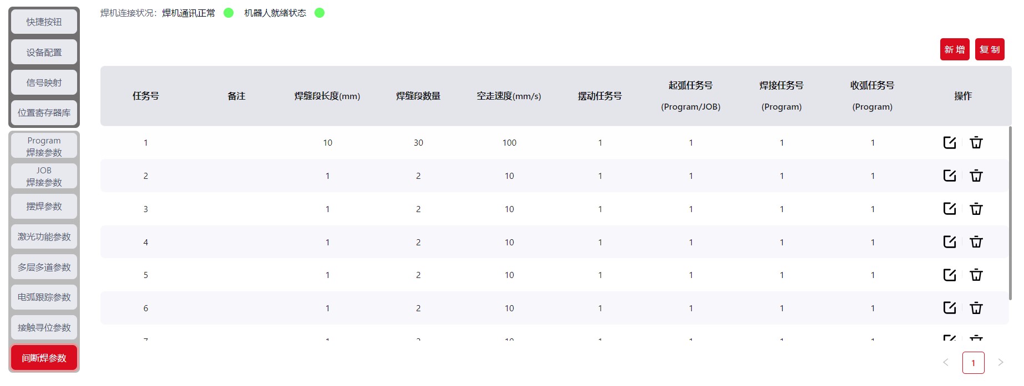The width and height of the screenshot is (1024, 386).
Task: Click the trash icon on task 3's row
Action: pos(976,209)
